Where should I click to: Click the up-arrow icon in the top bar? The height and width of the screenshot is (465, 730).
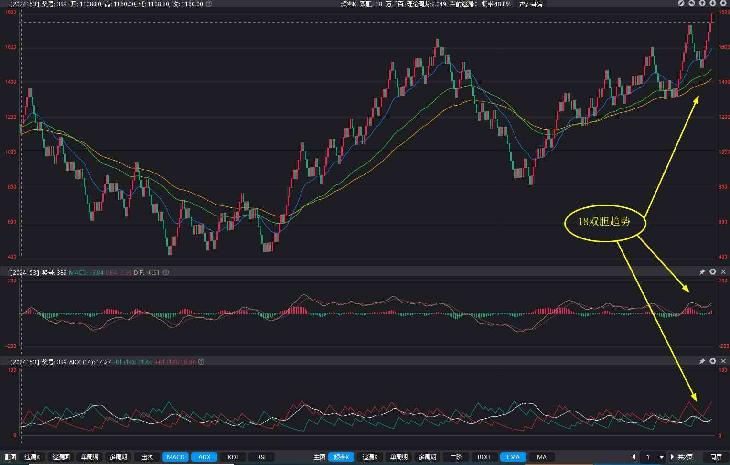[702, 4]
